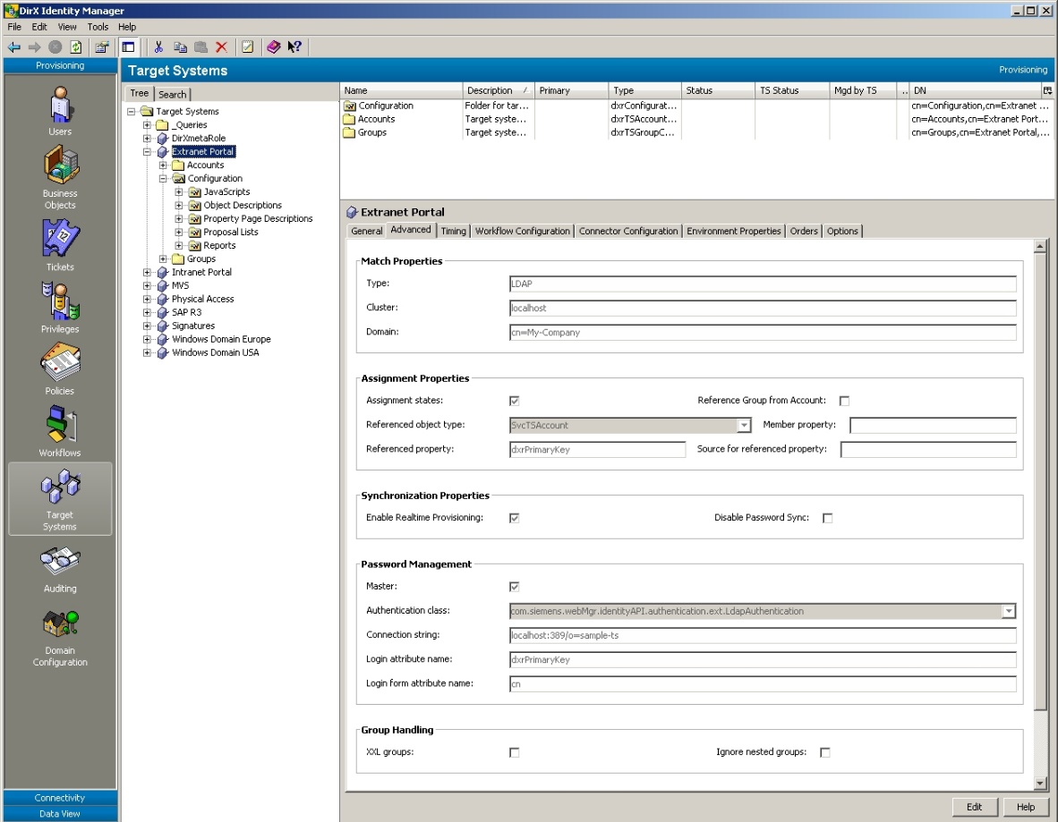The image size is (1058, 822).
Task: Click the Edit button
Action: click(x=975, y=807)
